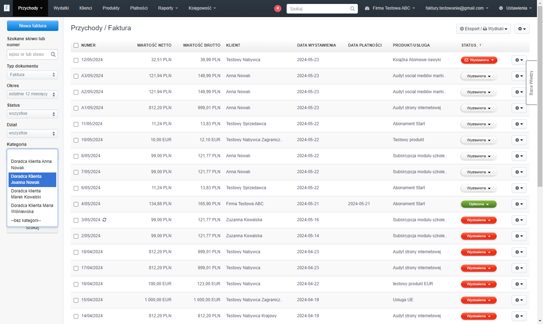543x324 pixels.
Task: Open the Eksport / Wydruki button
Action: [x=484, y=29]
